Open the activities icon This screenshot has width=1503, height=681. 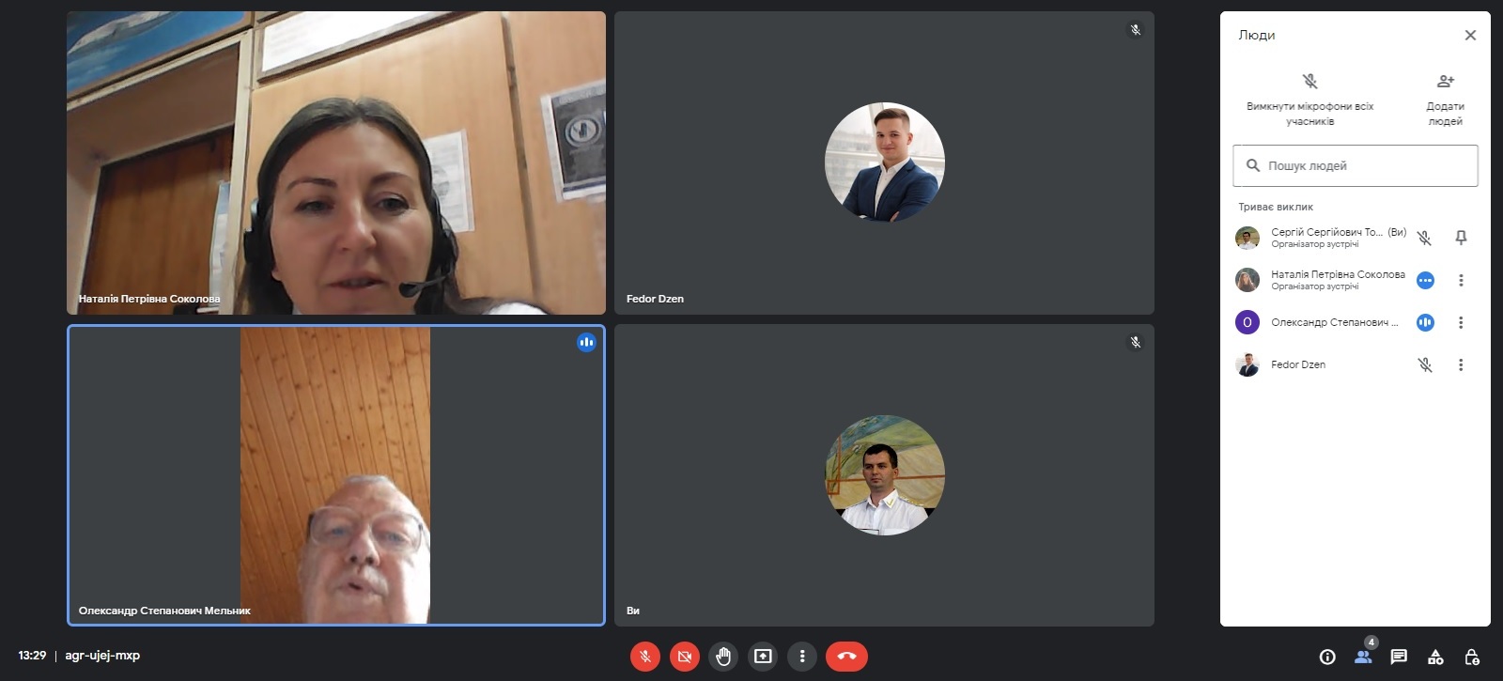point(1435,657)
